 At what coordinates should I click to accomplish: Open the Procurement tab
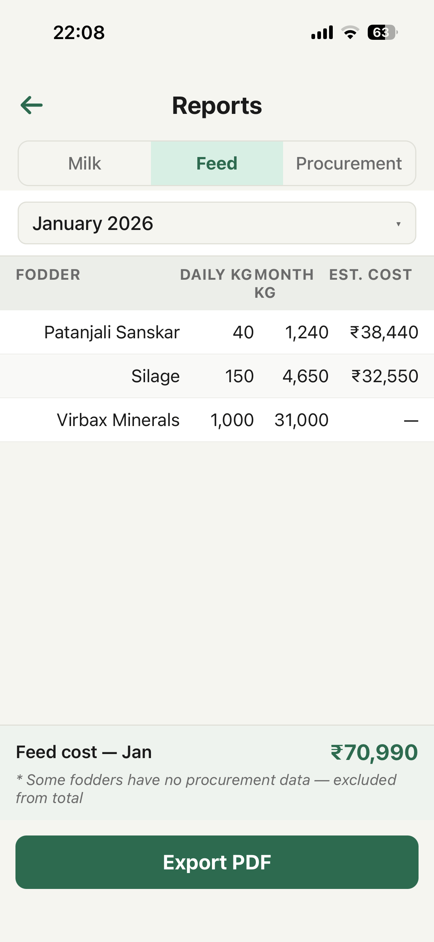coord(349,163)
